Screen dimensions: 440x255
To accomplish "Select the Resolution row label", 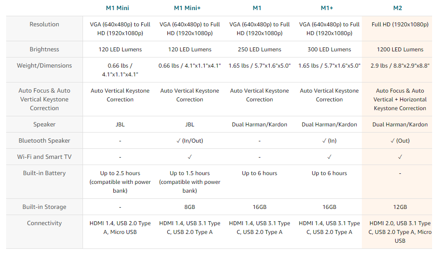I will click(x=44, y=25).
